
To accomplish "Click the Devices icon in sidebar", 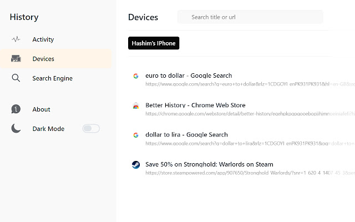I will (16, 59).
